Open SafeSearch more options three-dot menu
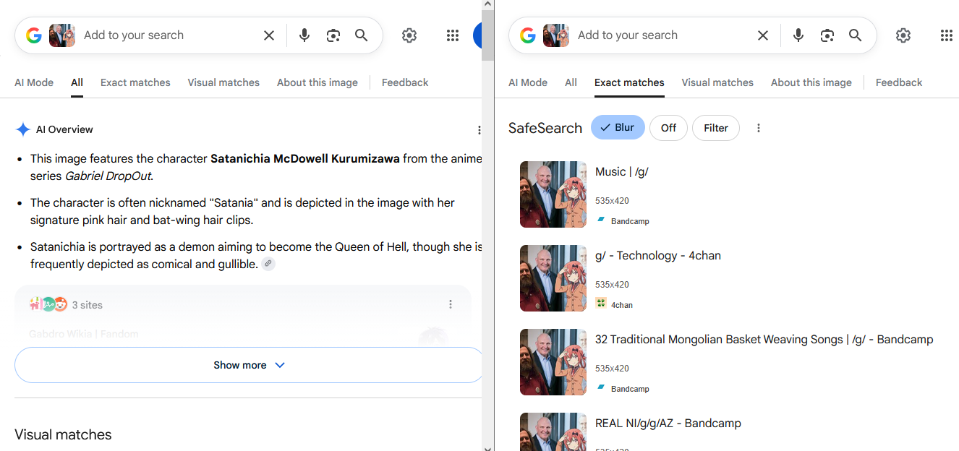Viewport: 959px width, 451px height. point(759,128)
